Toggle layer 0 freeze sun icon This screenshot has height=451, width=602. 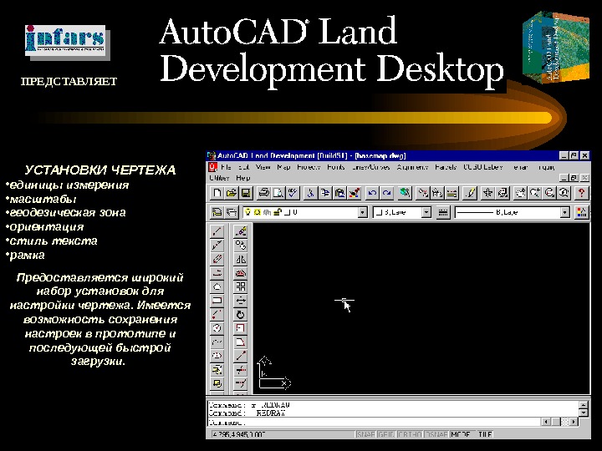click(258, 212)
